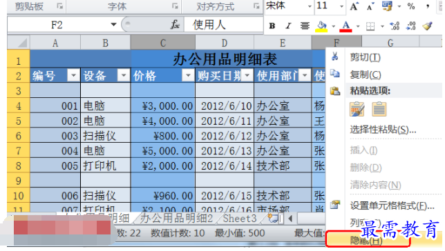Screen dimensions: 445x251
Task: Select column B header
Action: tap(106, 43)
